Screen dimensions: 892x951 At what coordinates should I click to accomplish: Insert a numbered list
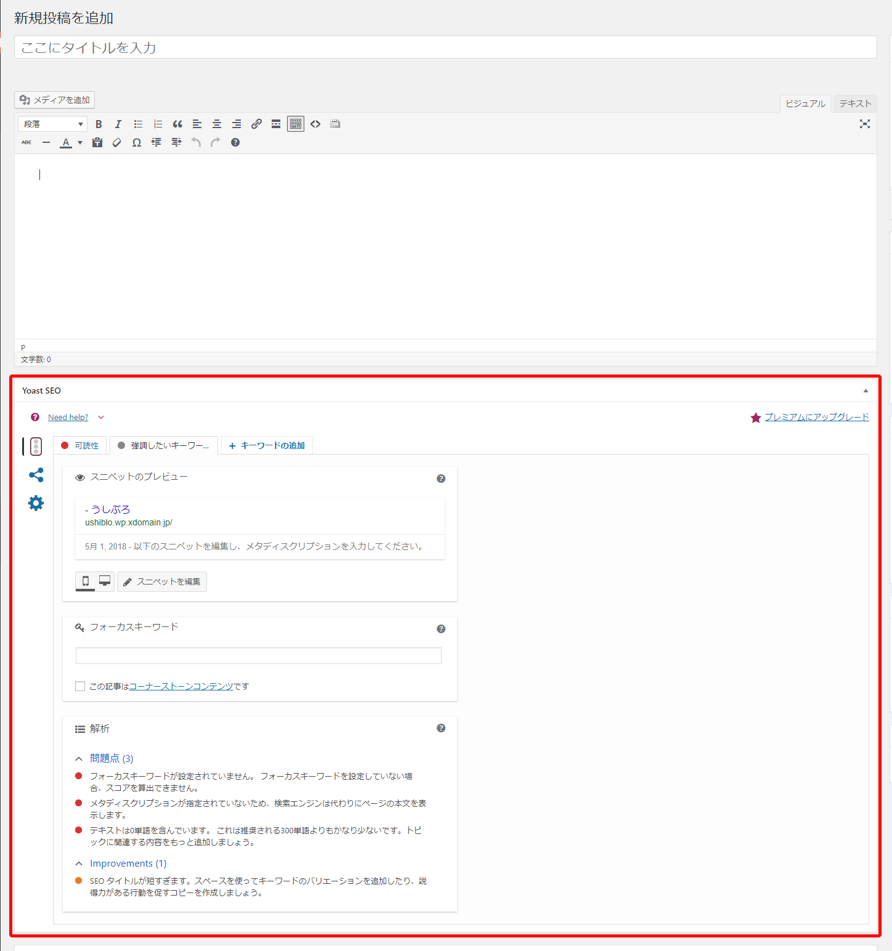(x=158, y=124)
